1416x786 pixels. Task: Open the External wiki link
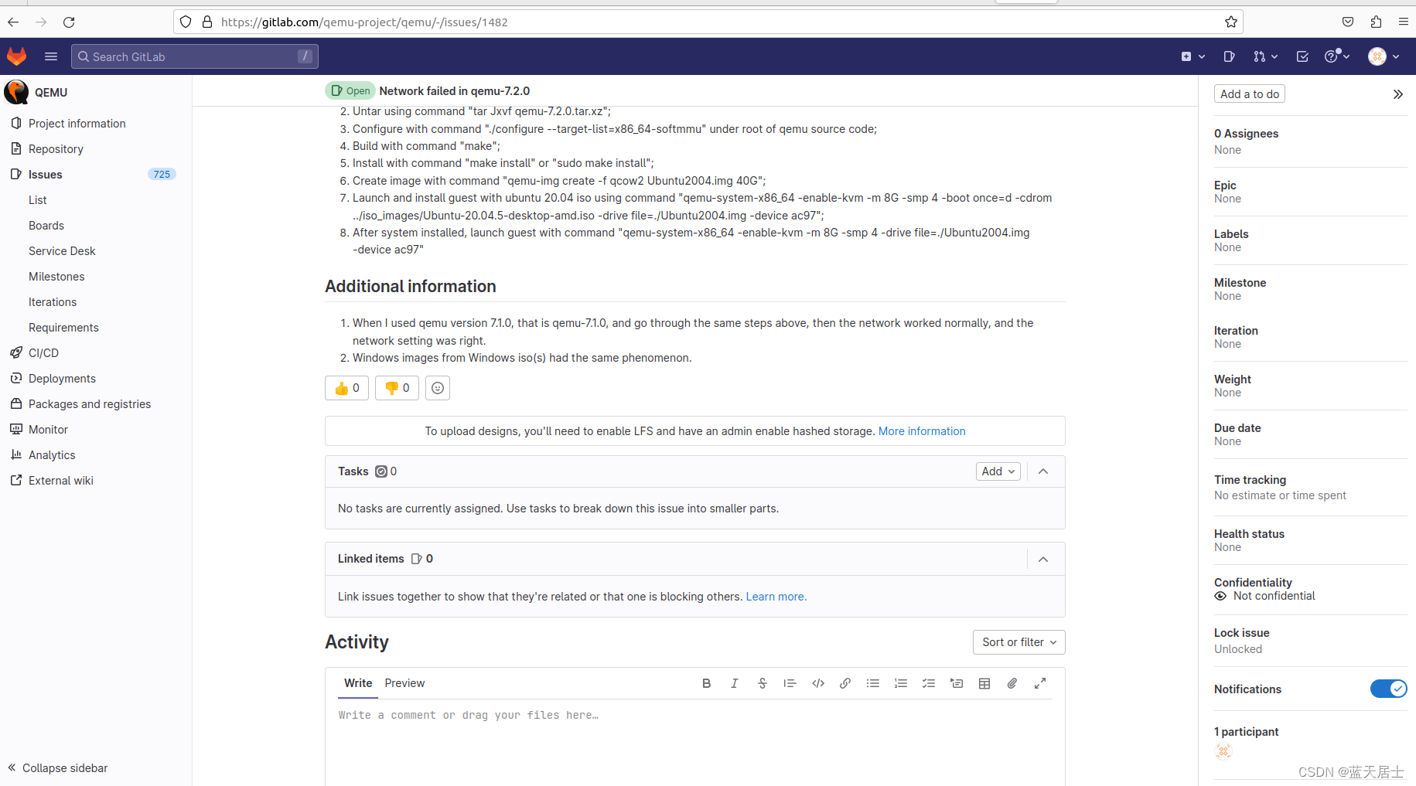[61, 481]
